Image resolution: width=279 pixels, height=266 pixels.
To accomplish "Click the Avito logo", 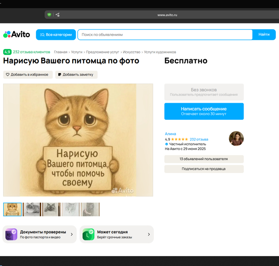I will (x=17, y=35).
